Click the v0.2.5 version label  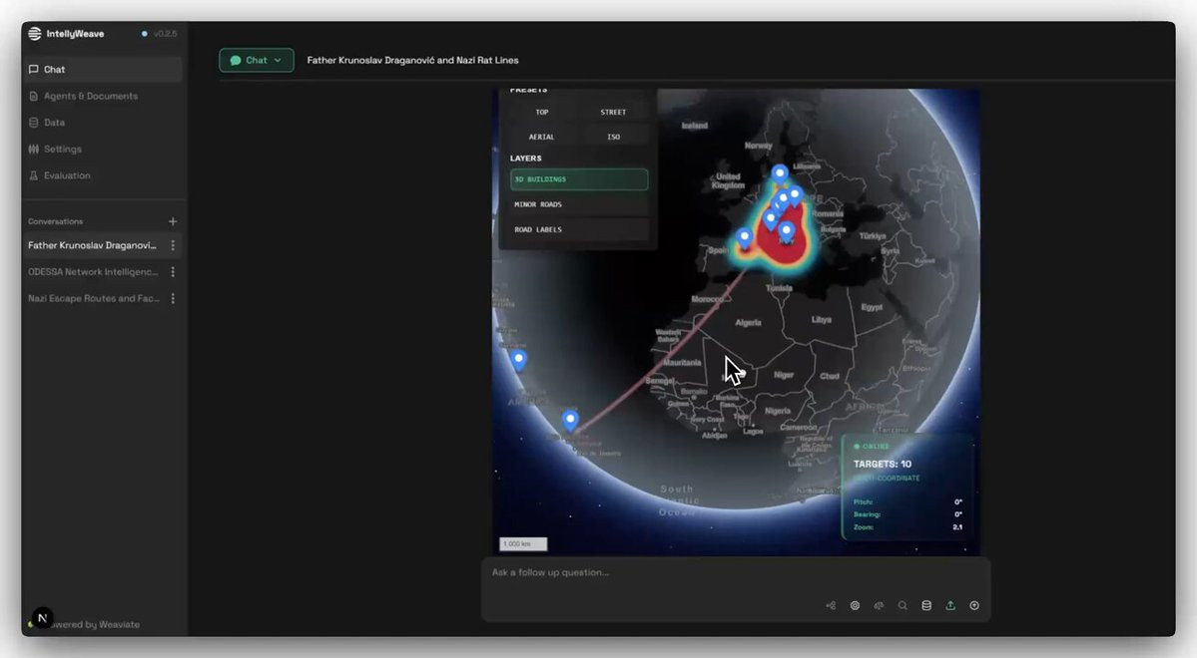165,34
